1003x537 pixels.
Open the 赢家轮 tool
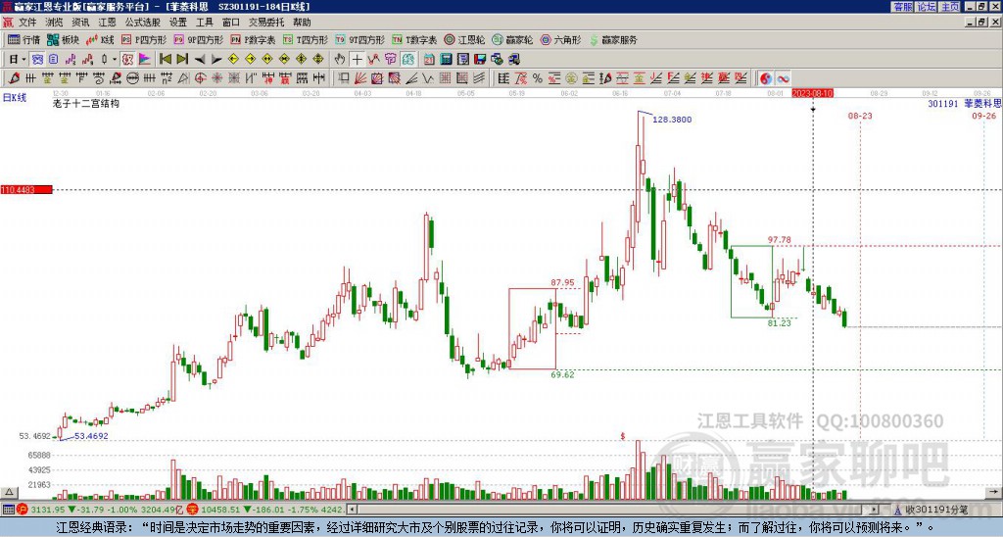click(x=512, y=39)
